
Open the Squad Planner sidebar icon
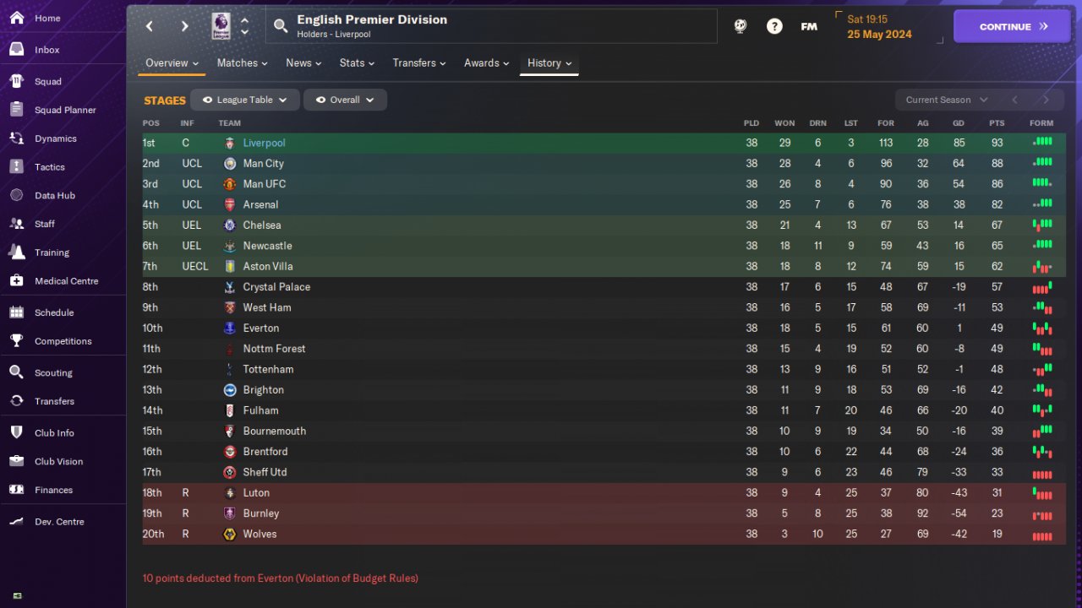(x=16, y=110)
